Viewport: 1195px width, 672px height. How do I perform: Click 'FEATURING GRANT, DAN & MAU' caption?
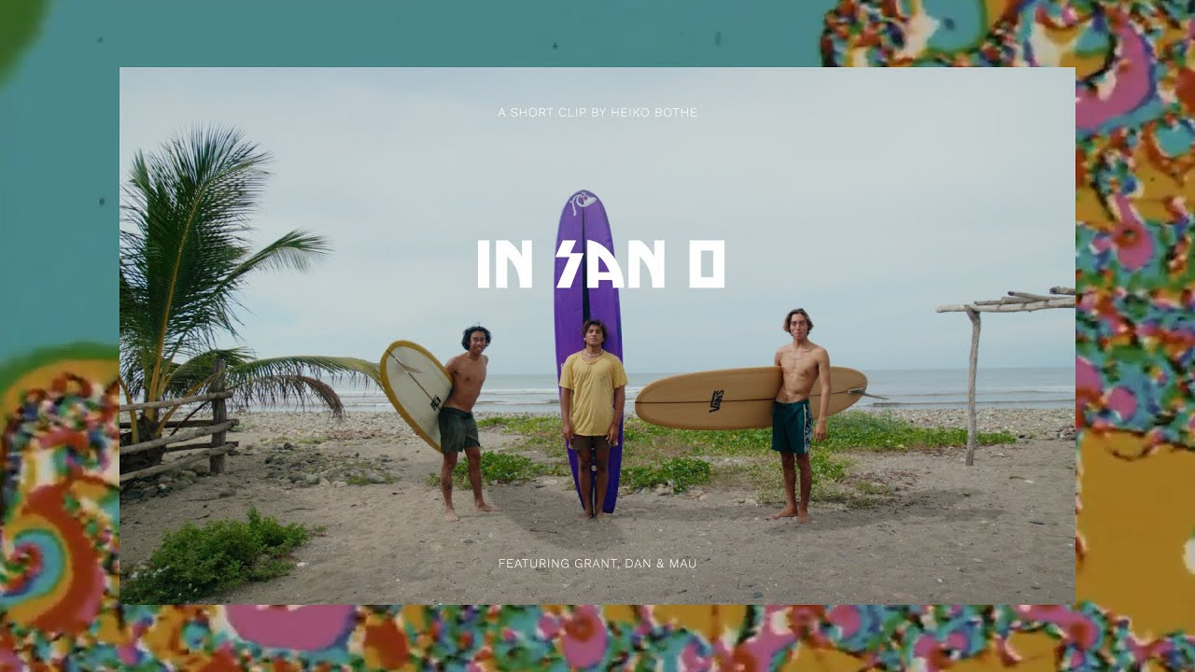[x=597, y=564]
